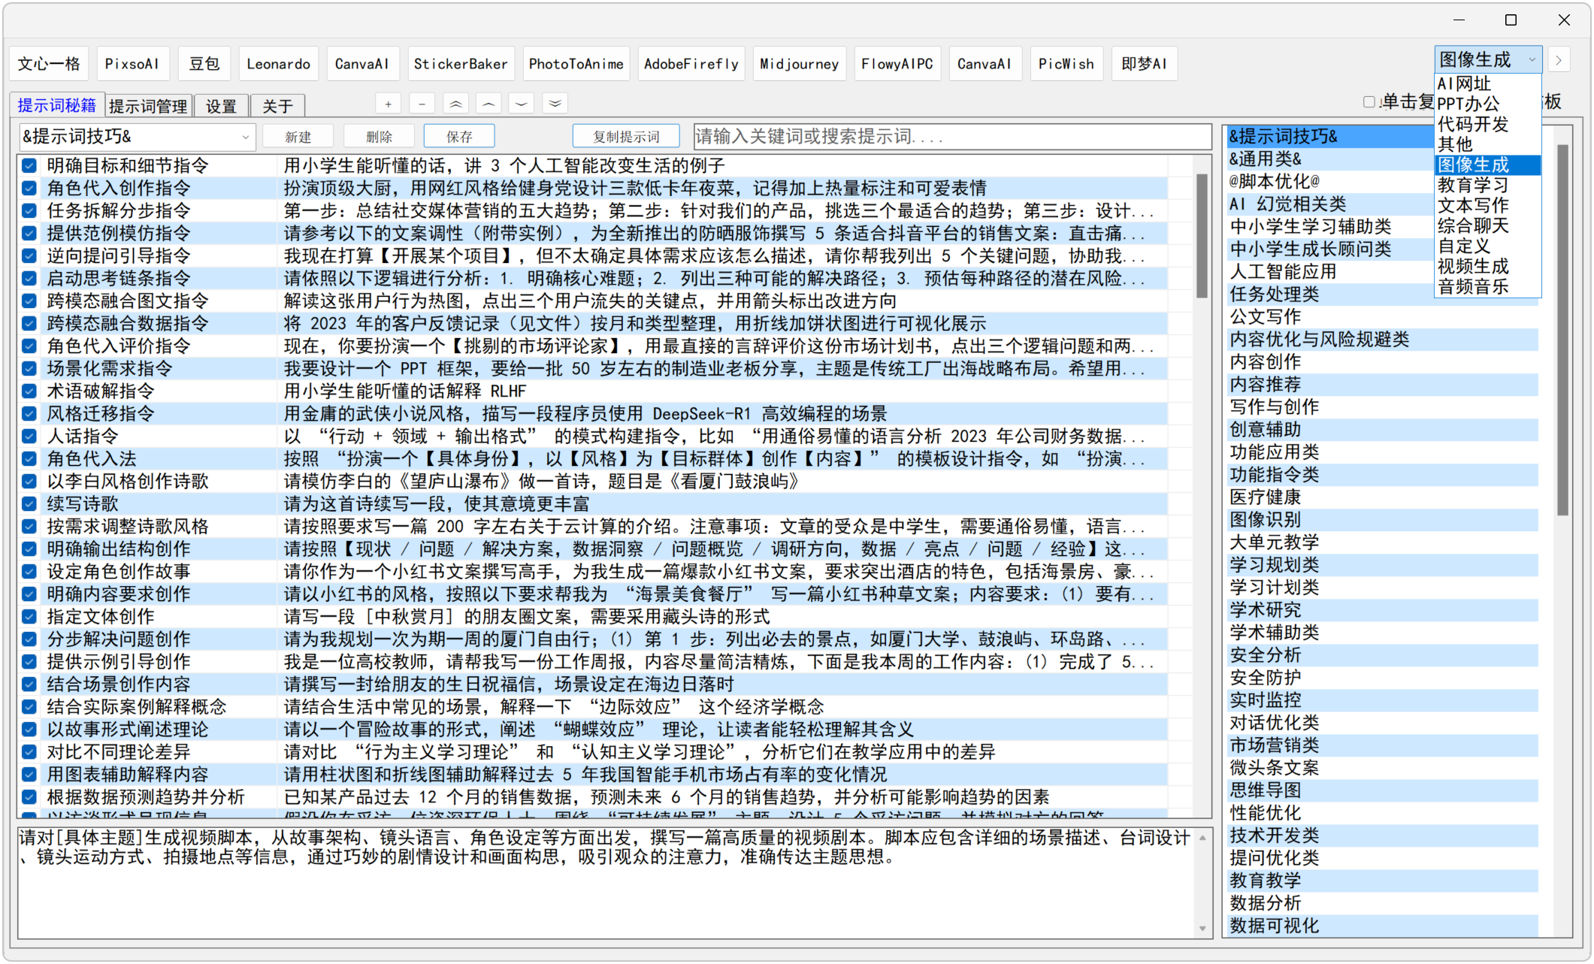Viewport: 1594px width, 964px height.
Task: Click the 删除 button
Action: click(379, 137)
